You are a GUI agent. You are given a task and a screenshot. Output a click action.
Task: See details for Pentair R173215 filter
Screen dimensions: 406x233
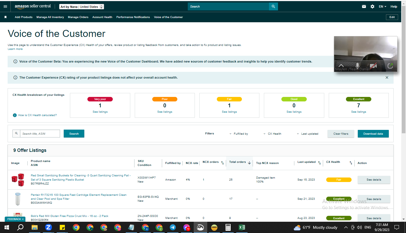(x=374, y=199)
